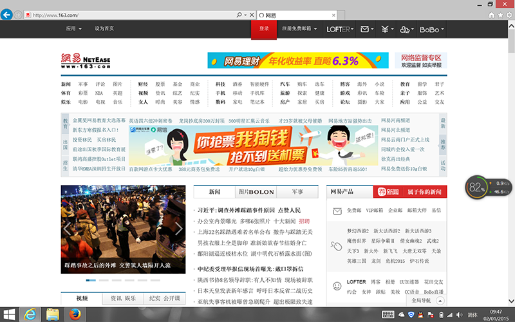Screen dimensions: 515x322
Task: Click the browser forward arrow
Action: point(18,15)
